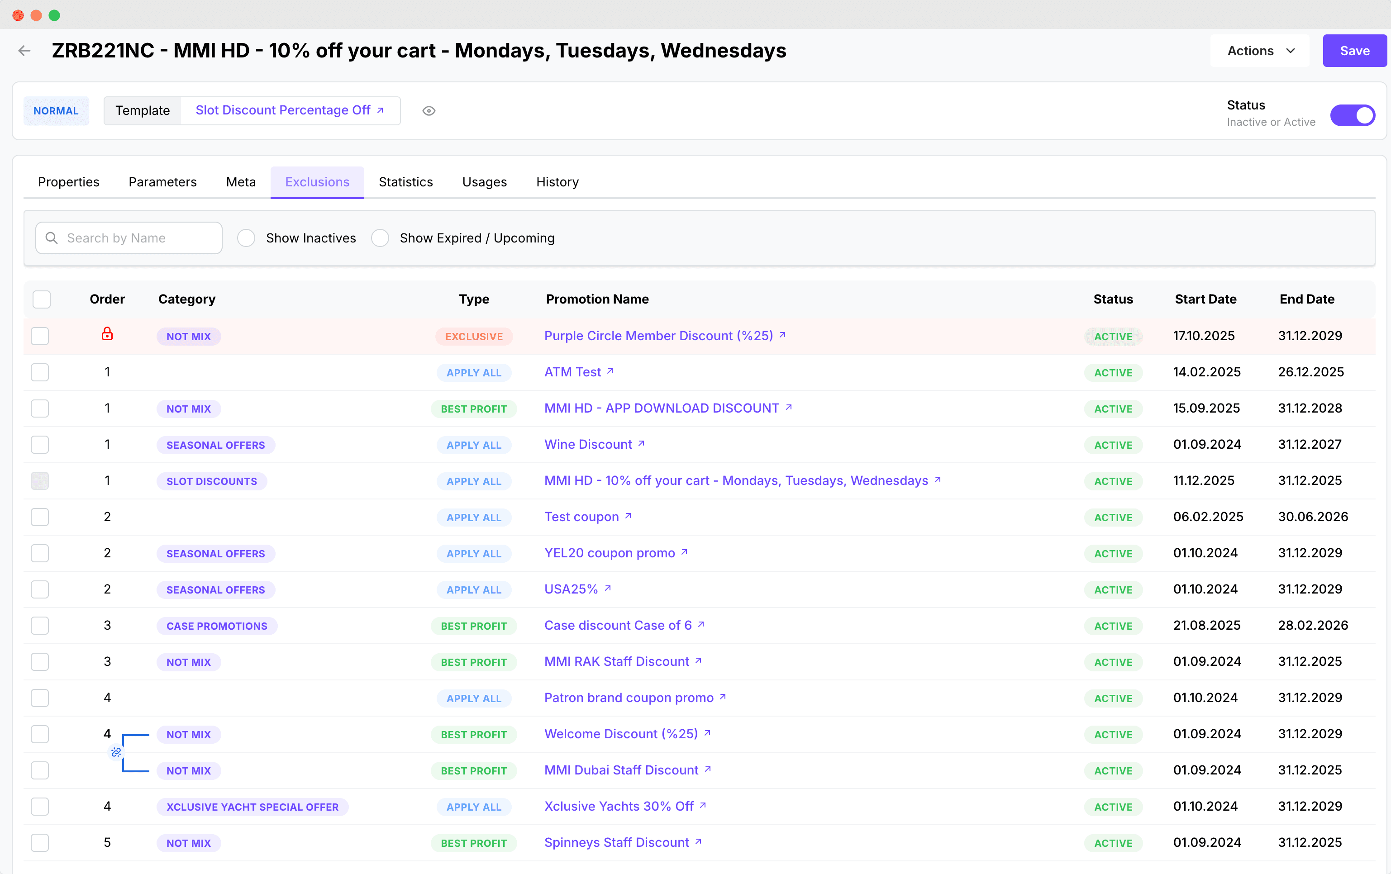Enable Show Expired / Upcoming option
Image resolution: width=1391 pixels, height=874 pixels.
pyautogui.click(x=380, y=238)
